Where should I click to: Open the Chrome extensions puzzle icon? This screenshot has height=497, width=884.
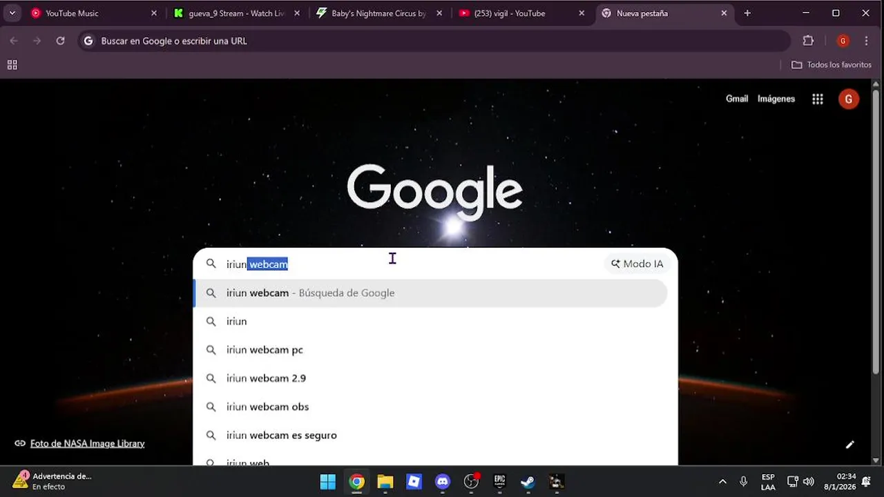[x=808, y=41]
